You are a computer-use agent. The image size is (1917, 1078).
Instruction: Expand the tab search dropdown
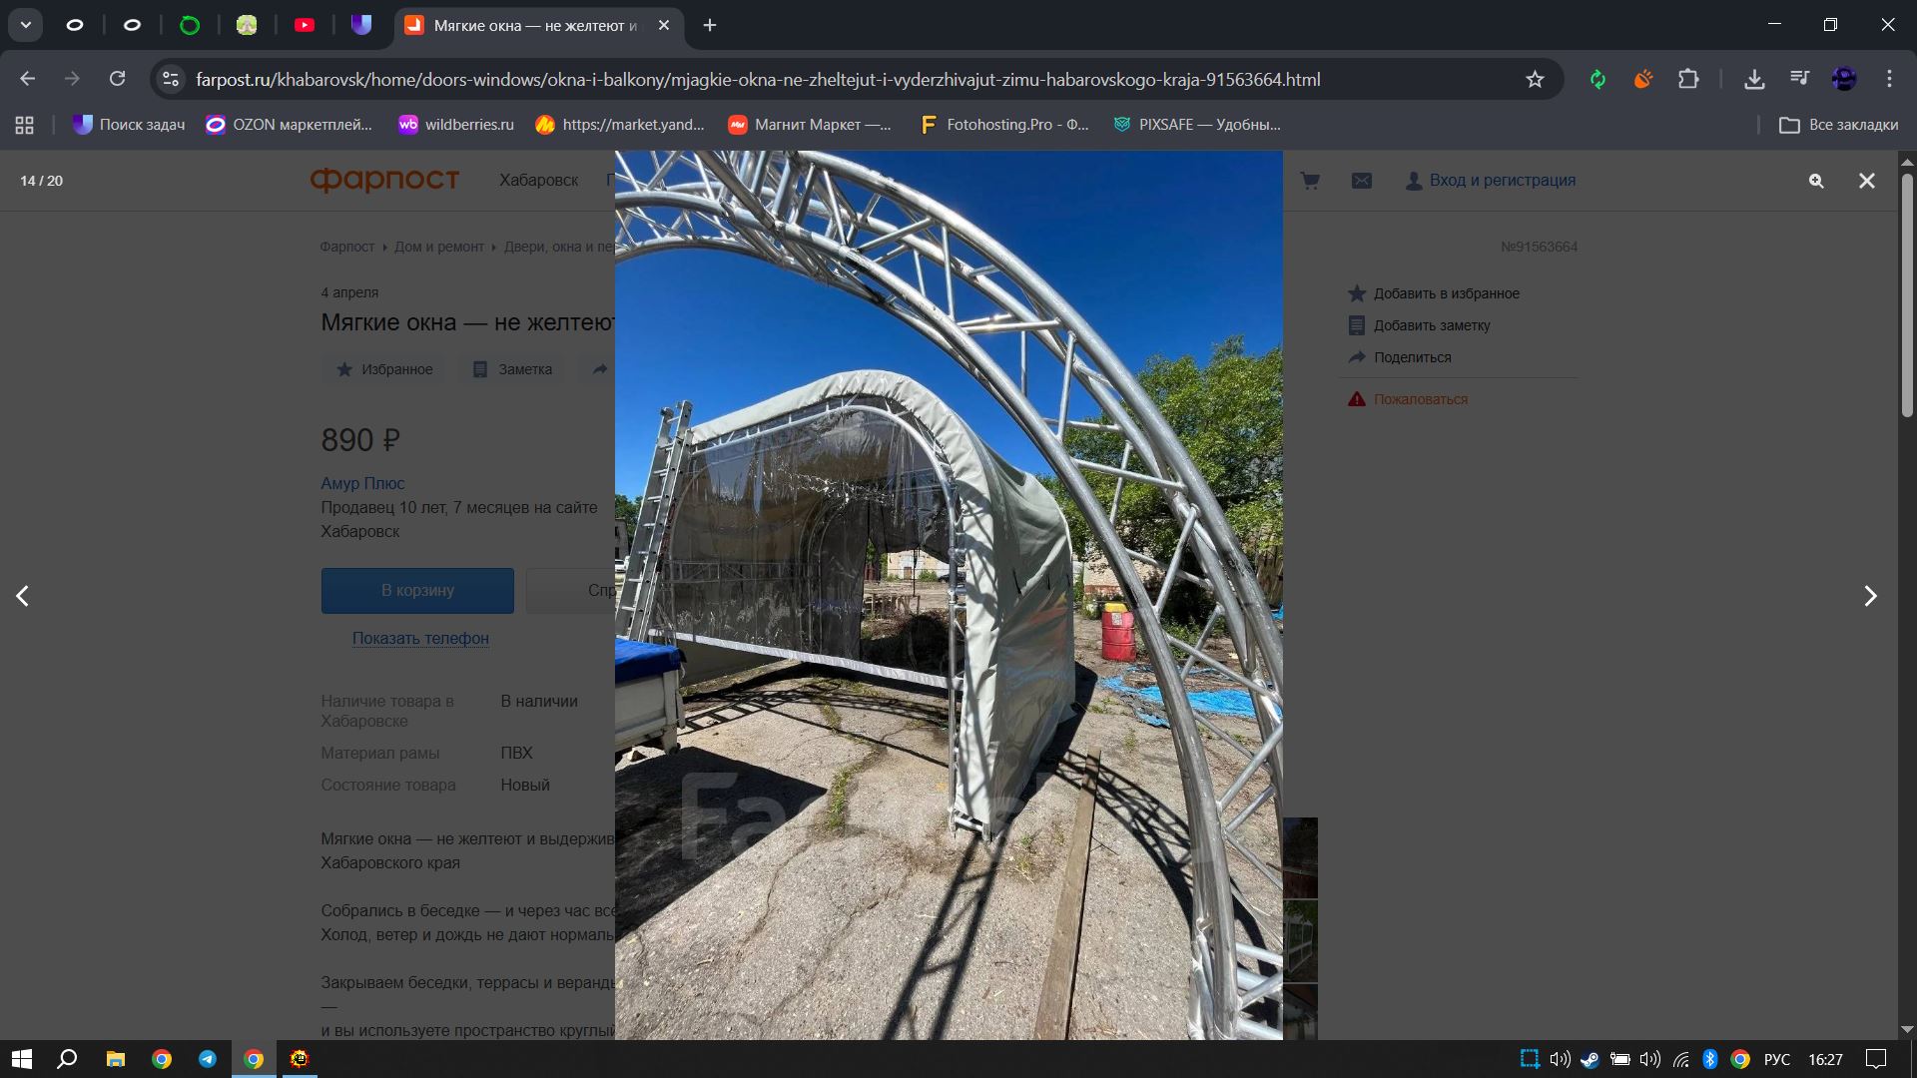pyautogui.click(x=25, y=25)
